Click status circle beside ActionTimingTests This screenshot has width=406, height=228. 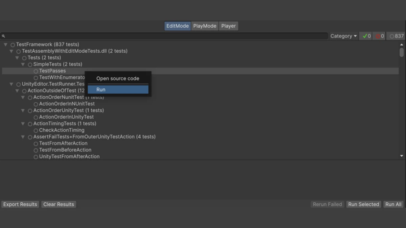pos(30,124)
